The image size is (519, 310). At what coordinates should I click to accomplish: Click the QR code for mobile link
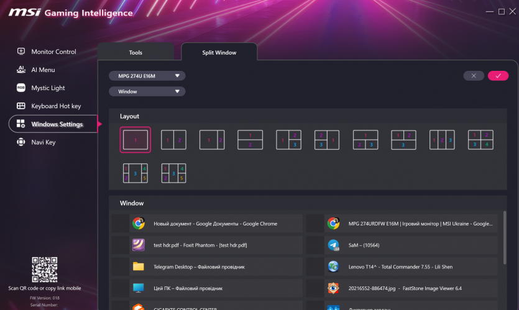[44, 269]
